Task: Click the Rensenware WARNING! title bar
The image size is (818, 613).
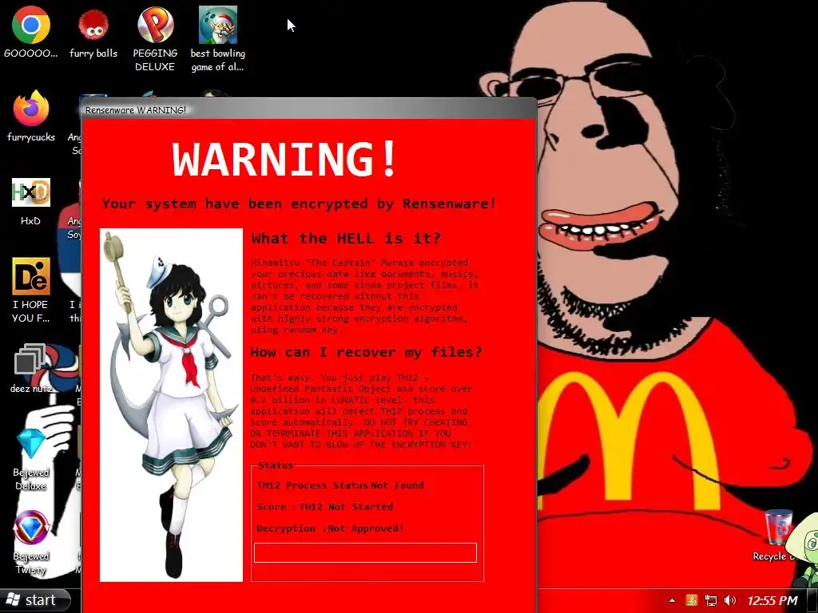Action: click(x=308, y=110)
